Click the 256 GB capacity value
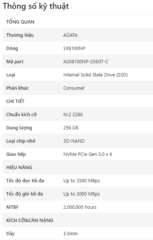 71,128
